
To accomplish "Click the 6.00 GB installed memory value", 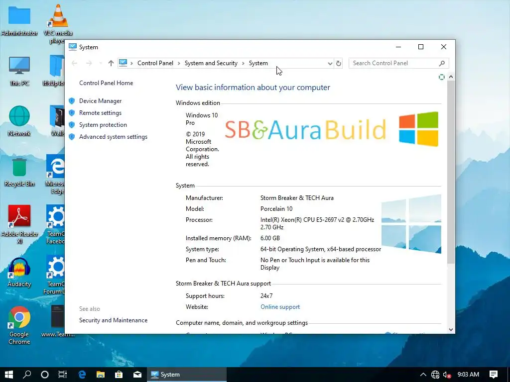I will point(270,238).
